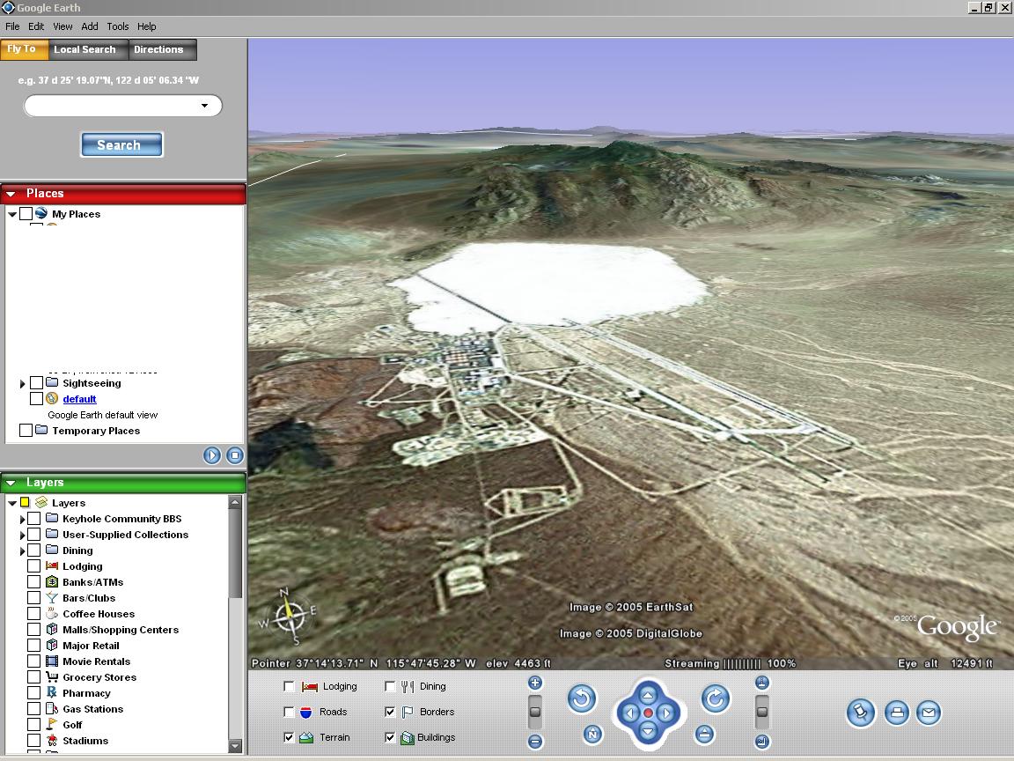The width and height of the screenshot is (1014, 761).
Task: Enable the Dining checkbox below the map
Action: coord(390,687)
